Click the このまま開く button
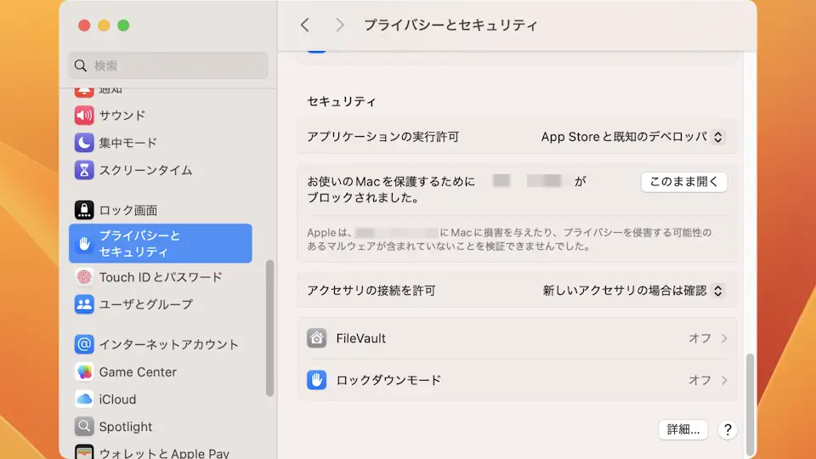Viewport: 816px width, 459px height. (x=683, y=181)
